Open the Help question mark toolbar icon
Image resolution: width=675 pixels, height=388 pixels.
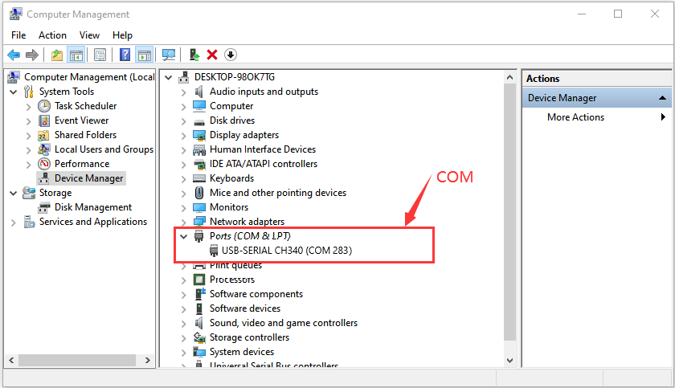click(x=125, y=55)
